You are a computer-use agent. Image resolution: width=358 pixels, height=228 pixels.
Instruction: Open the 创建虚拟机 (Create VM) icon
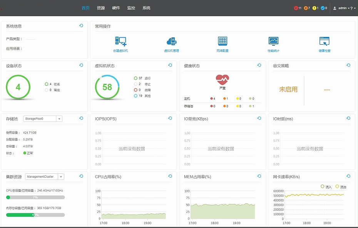click(120, 40)
